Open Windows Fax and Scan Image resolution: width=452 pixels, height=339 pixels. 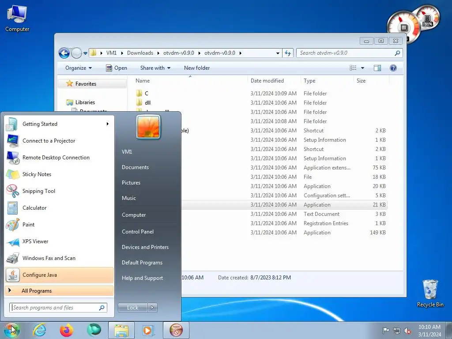[x=59, y=258]
